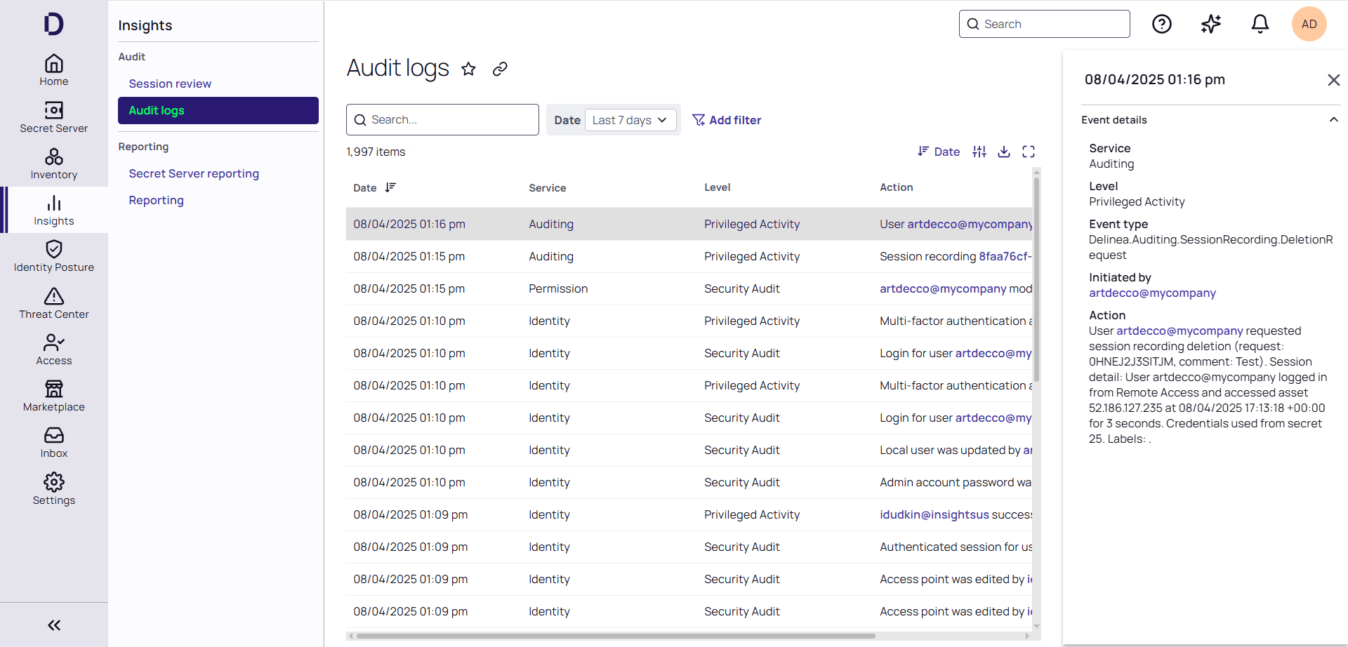
Task: Open Session review in Insights menu
Action: tap(170, 84)
